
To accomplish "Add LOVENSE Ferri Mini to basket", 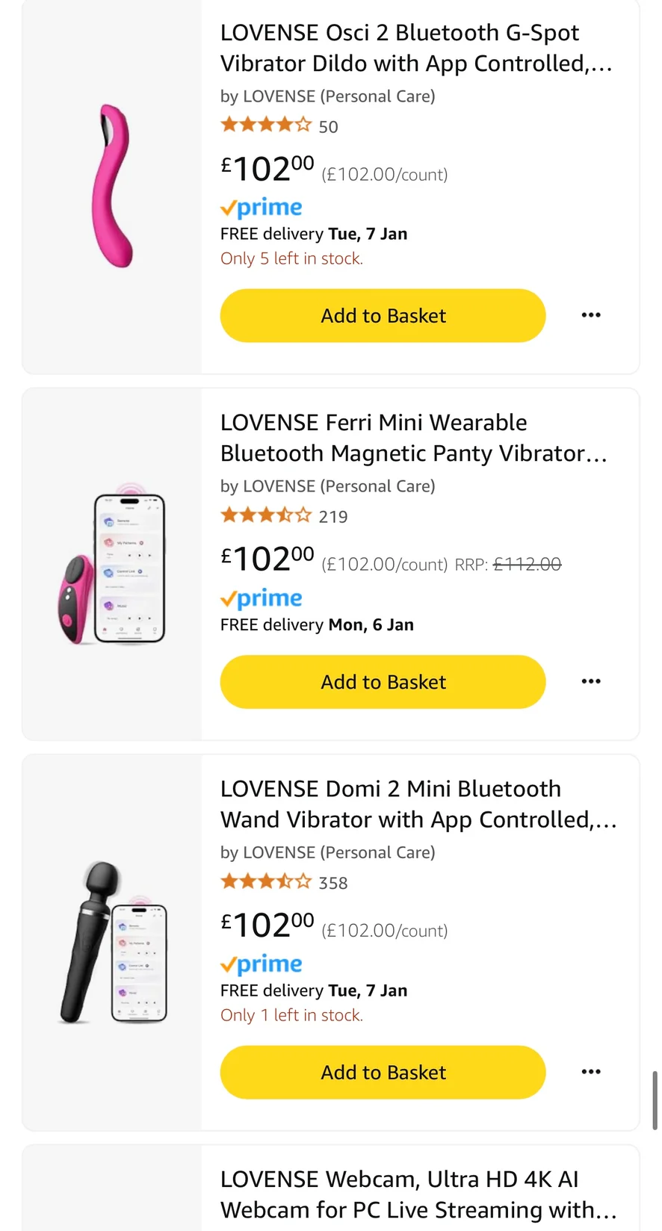I will 383,682.
